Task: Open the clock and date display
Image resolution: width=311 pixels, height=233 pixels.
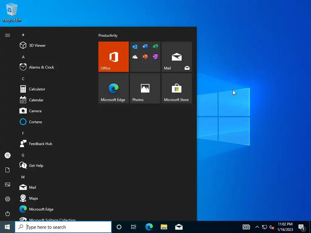Action: [285, 227]
